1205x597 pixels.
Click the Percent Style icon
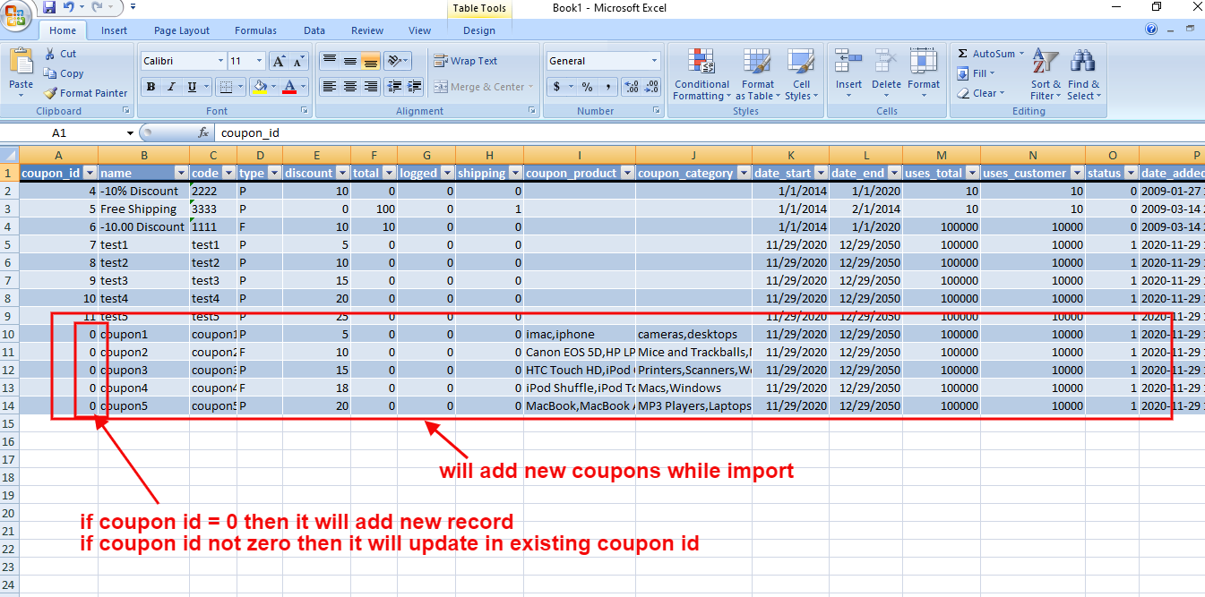coord(587,87)
